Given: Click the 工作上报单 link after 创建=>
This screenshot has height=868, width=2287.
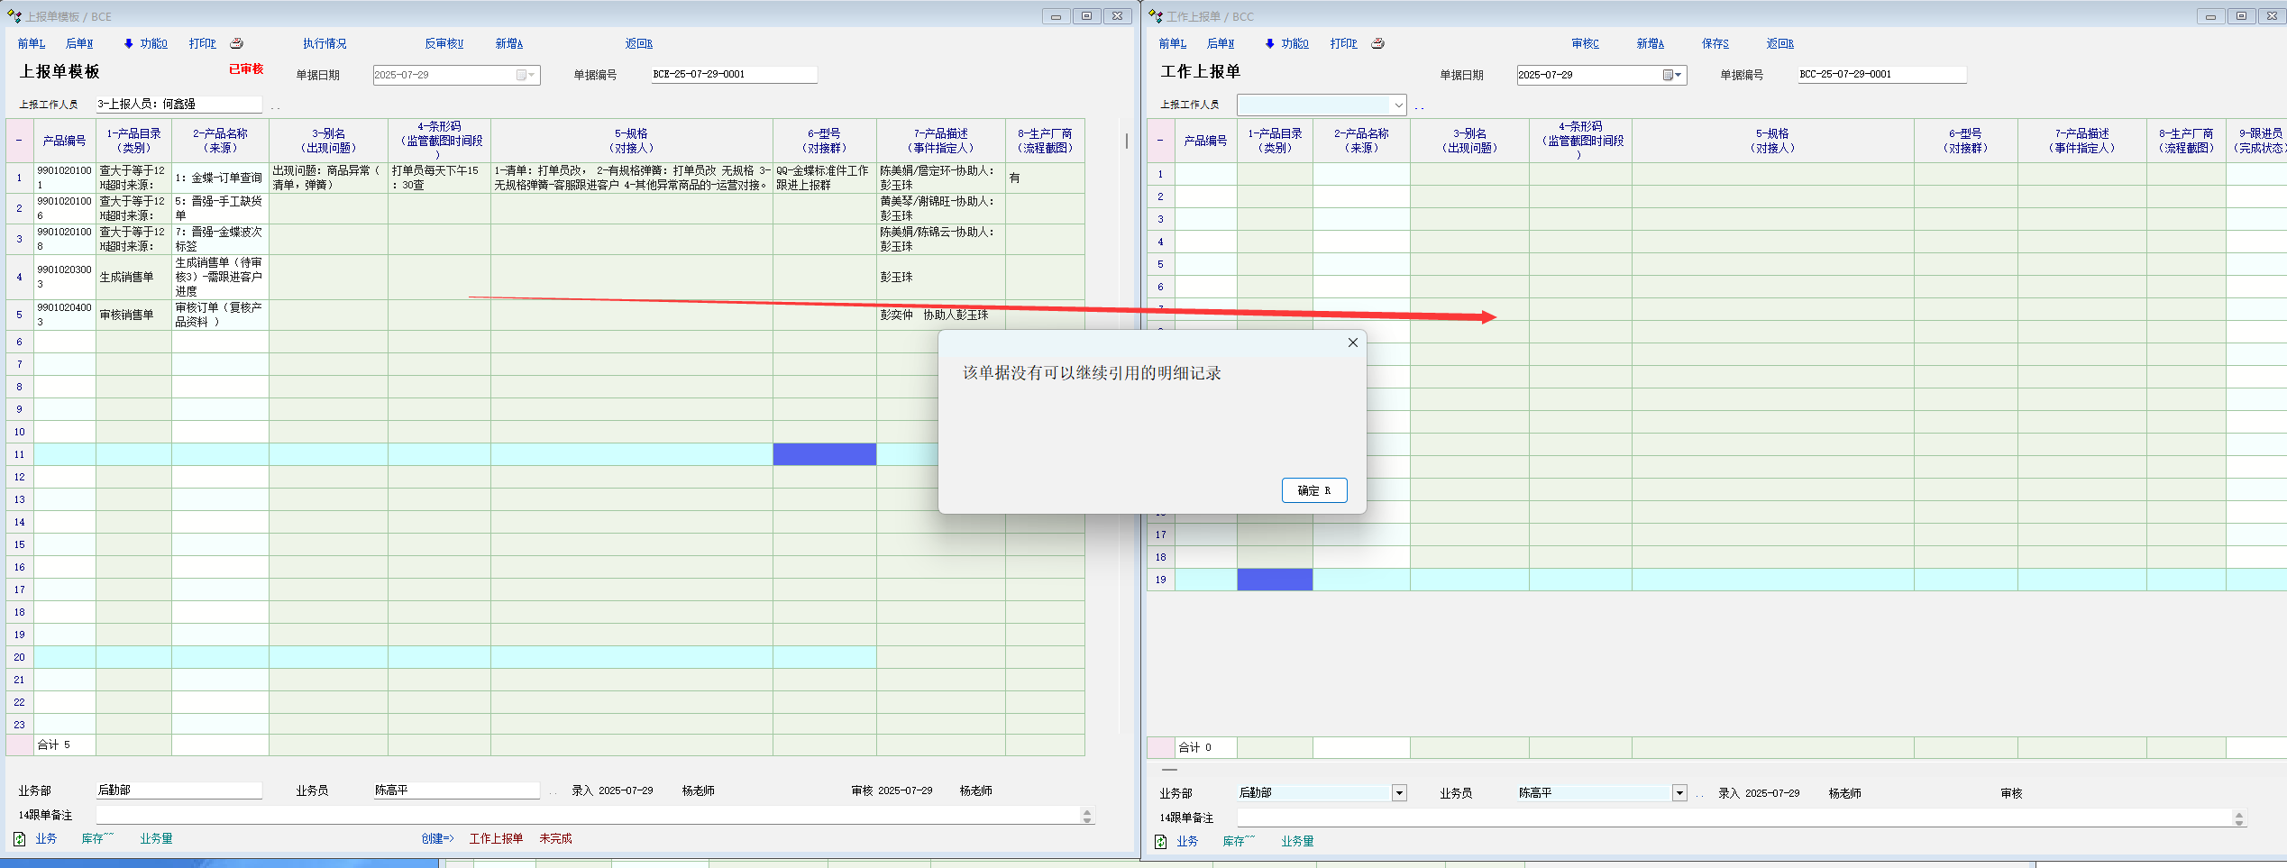Looking at the screenshot, I should click(x=496, y=839).
